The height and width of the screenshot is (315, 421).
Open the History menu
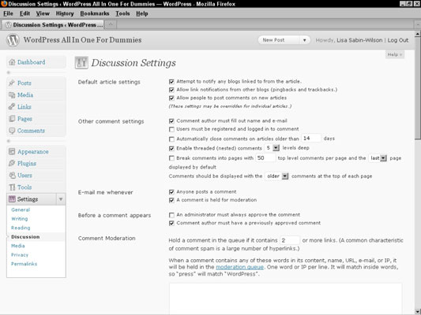pyautogui.click(x=65, y=13)
